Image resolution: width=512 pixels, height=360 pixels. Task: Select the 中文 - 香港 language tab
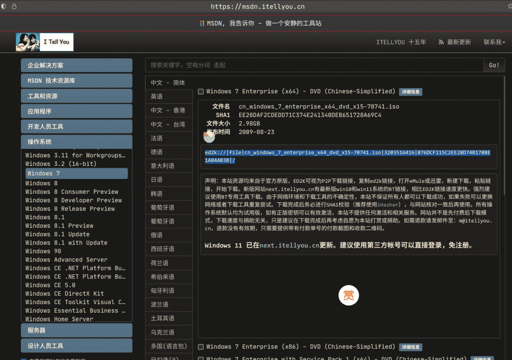169,110
